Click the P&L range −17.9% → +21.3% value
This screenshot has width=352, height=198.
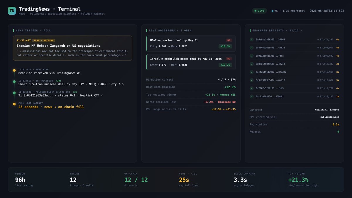click(224, 109)
